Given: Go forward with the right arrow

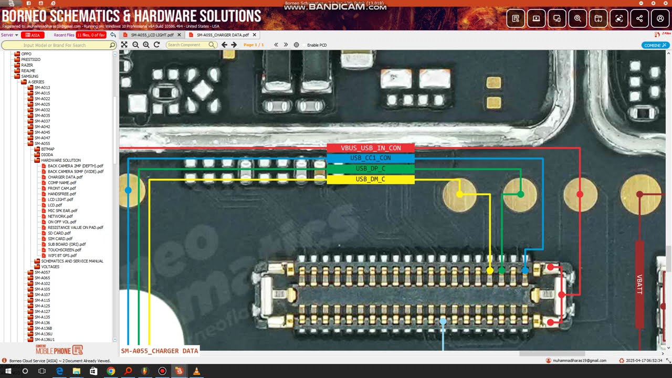Looking at the screenshot, I should tap(234, 45).
